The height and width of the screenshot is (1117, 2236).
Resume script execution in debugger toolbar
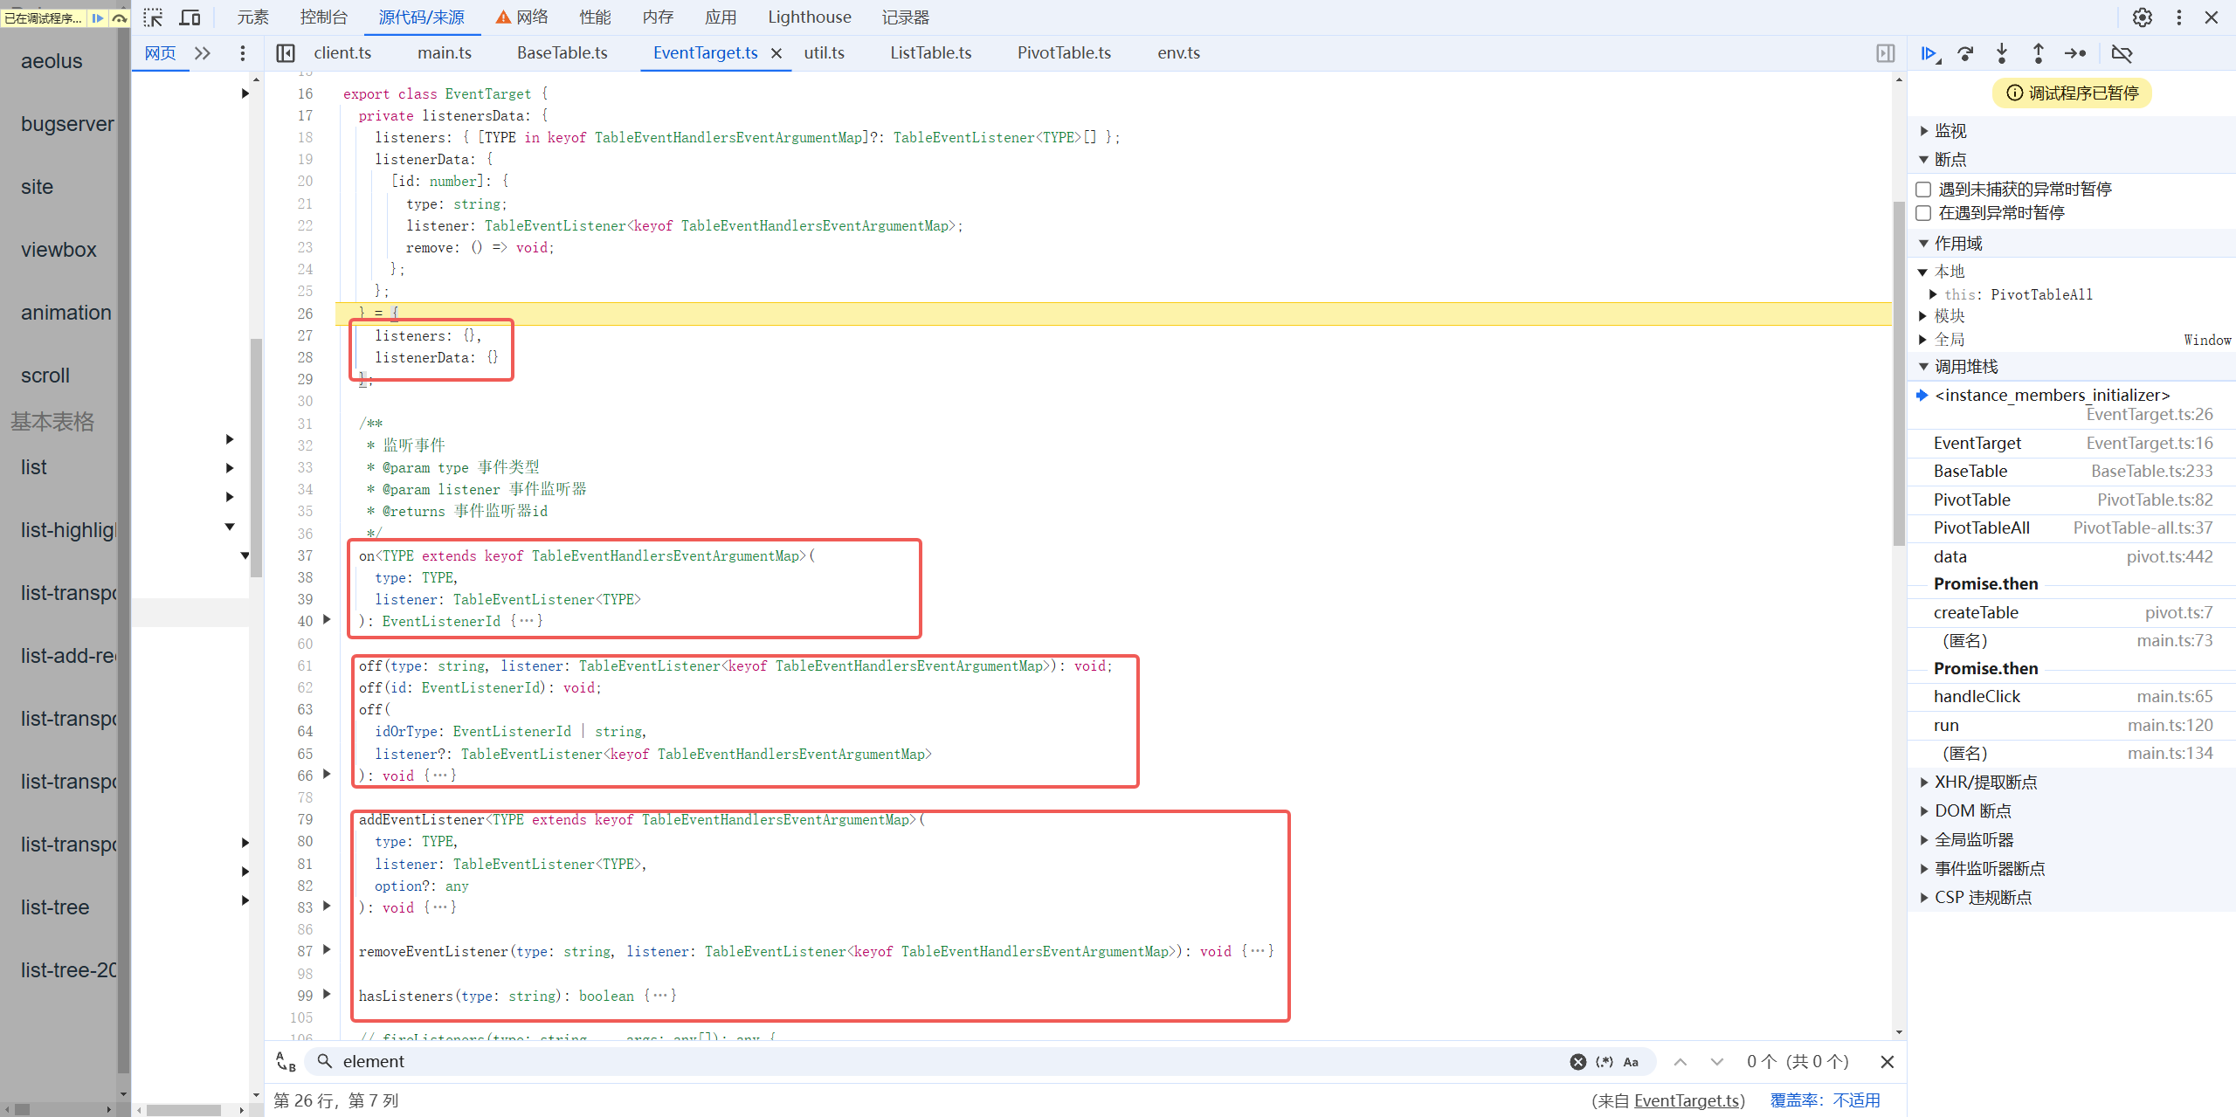tap(1929, 54)
